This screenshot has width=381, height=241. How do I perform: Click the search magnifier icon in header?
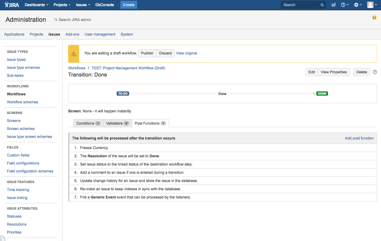click(322, 5)
